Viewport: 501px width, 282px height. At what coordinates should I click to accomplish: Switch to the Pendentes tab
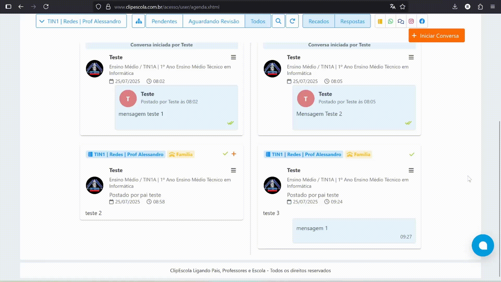[x=164, y=21]
